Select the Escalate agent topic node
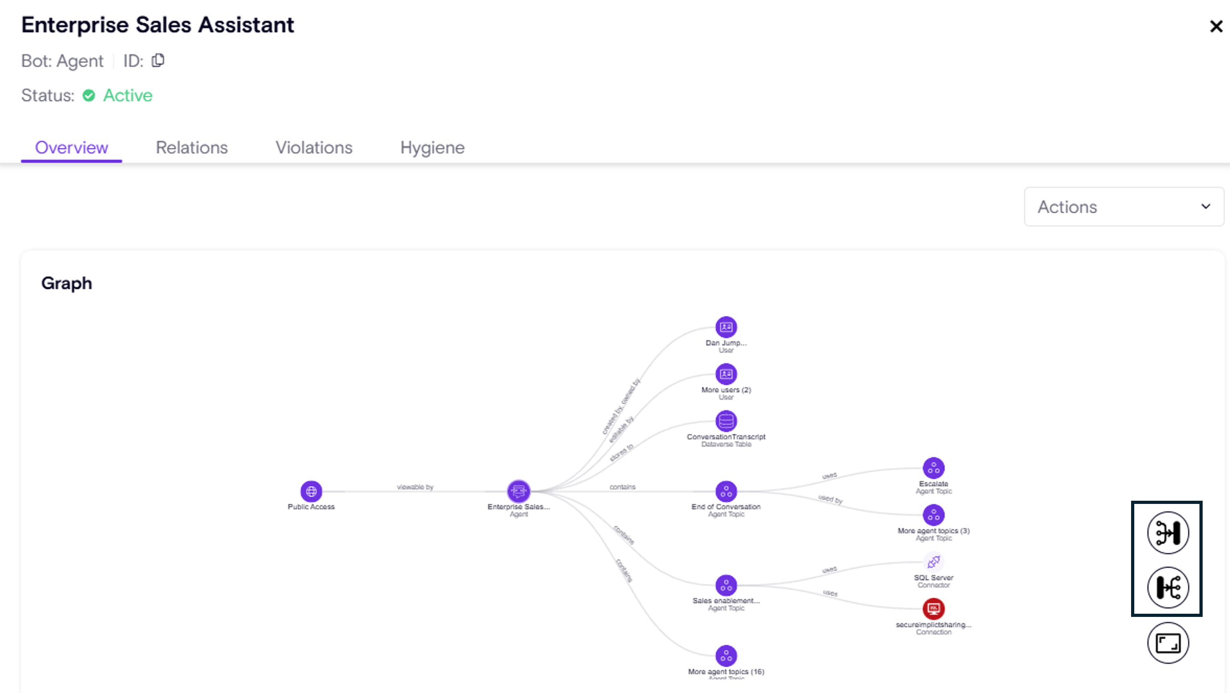 [934, 468]
